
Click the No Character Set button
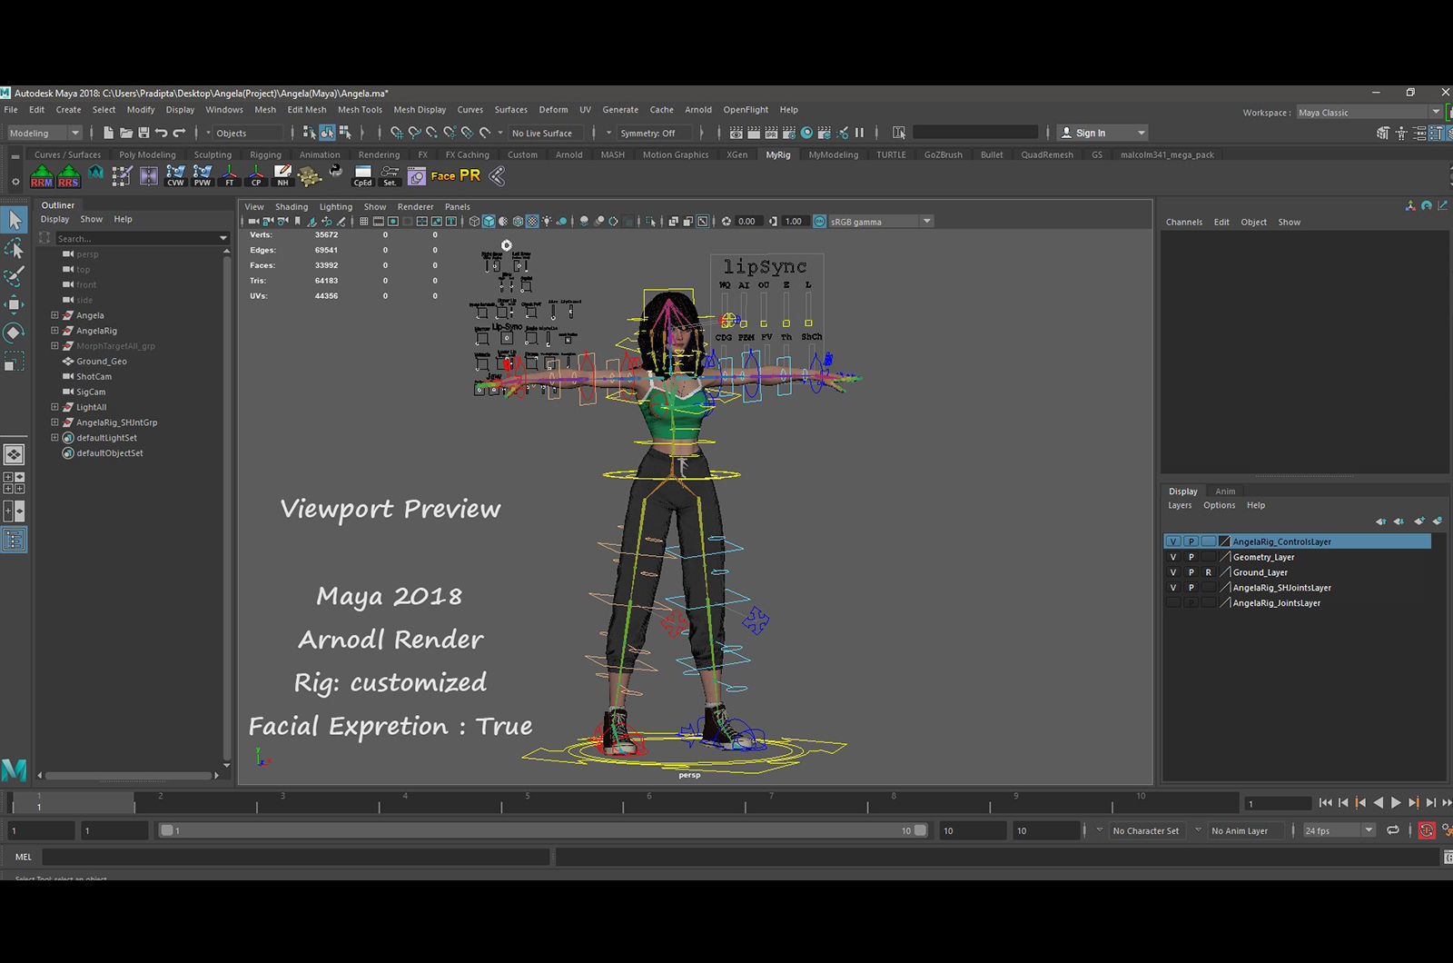click(1146, 830)
